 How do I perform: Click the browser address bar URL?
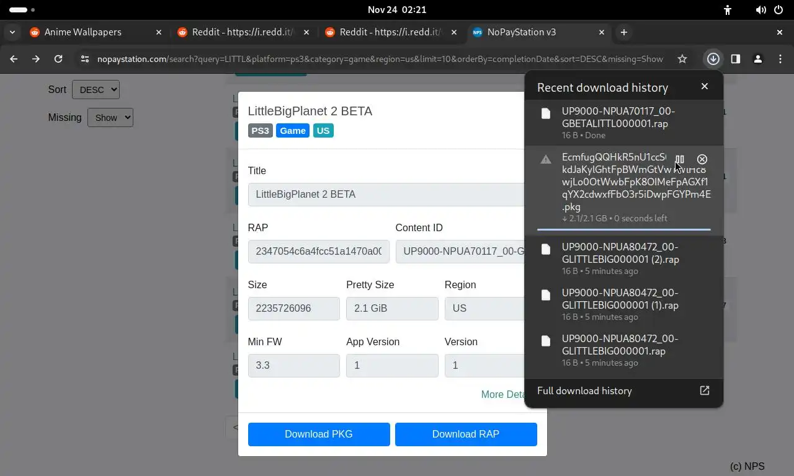click(x=380, y=59)
